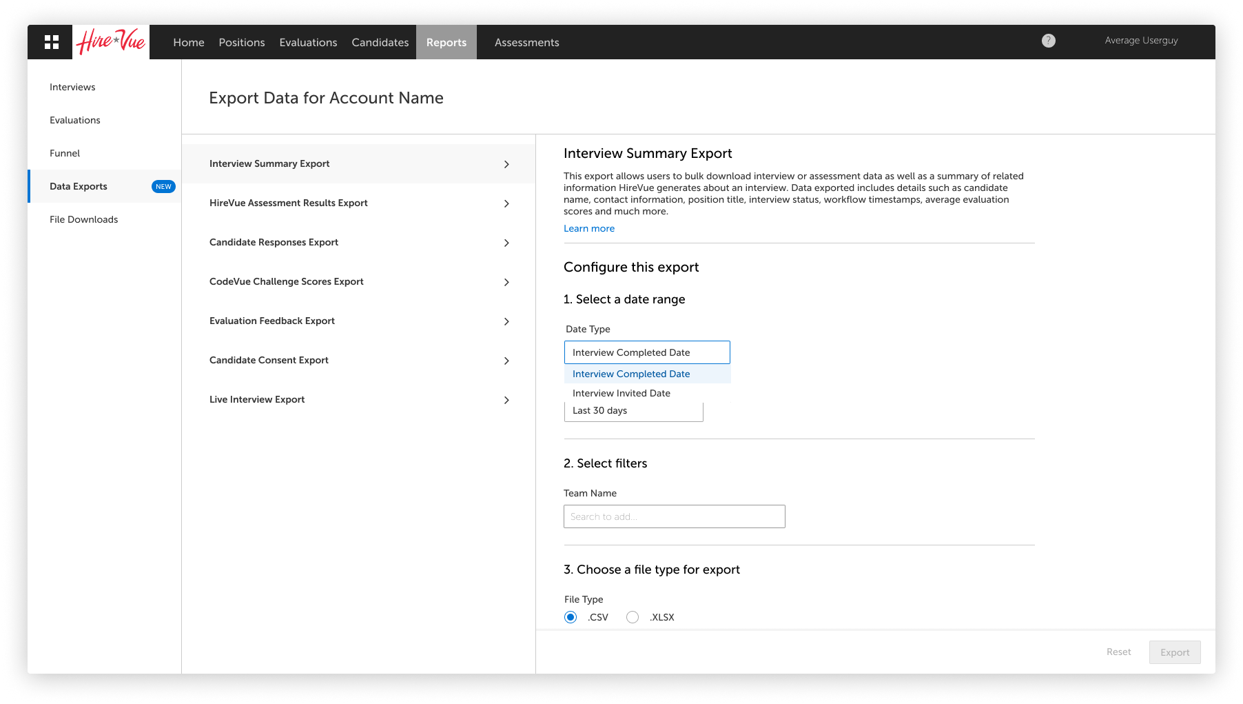The height and width of the screenshot is (704, 1243).
Task: Open the Average Userguy account menu
Action: click(x=1141, y=41)
